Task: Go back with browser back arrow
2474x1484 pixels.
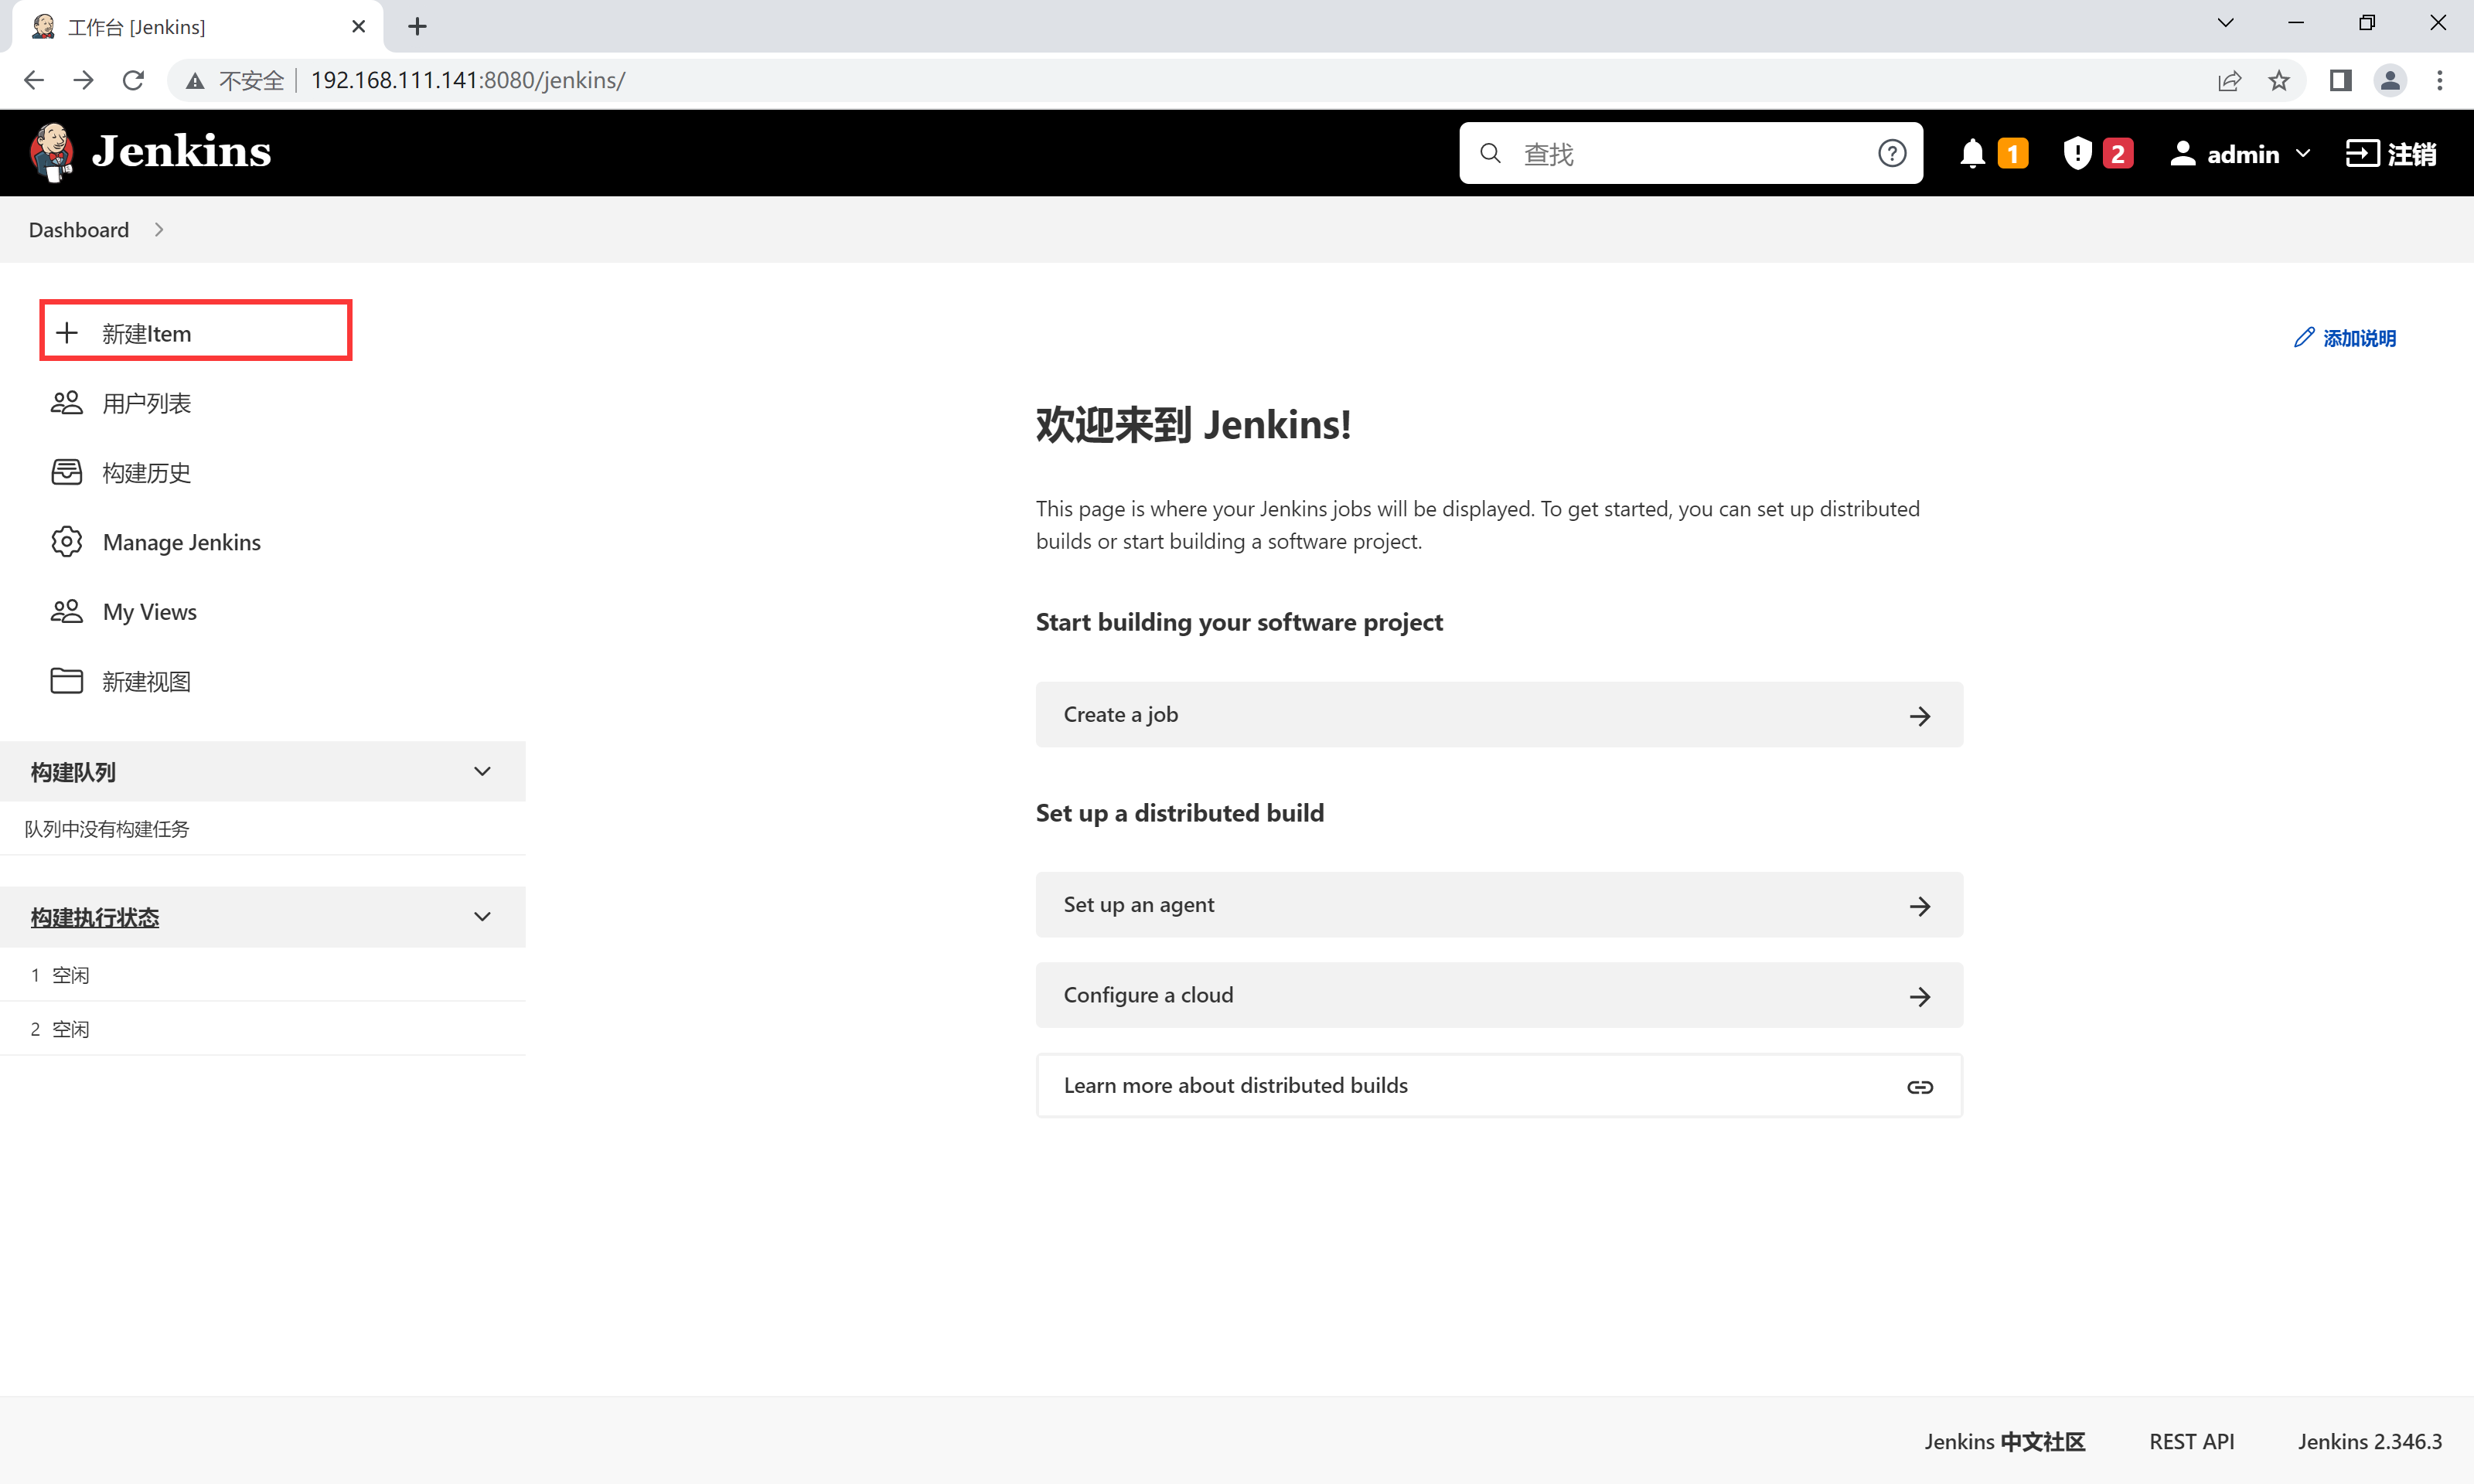Action: coord(34,80)
